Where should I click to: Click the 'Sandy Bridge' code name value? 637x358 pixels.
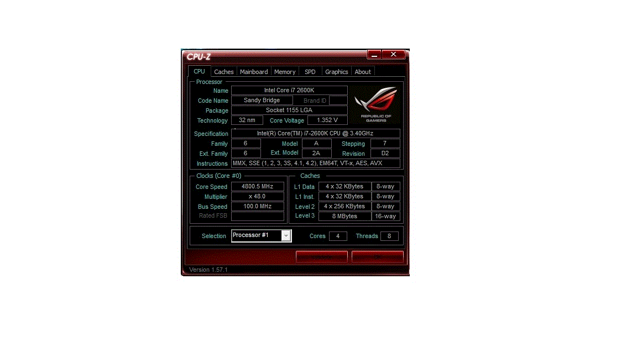pos(262,100)
